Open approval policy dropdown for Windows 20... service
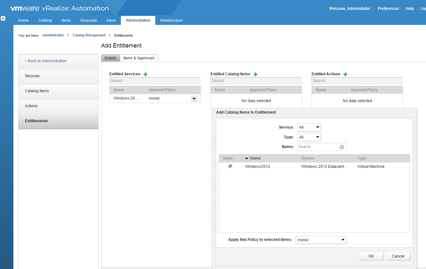The image size is (426, 269). tap(194, 99)
